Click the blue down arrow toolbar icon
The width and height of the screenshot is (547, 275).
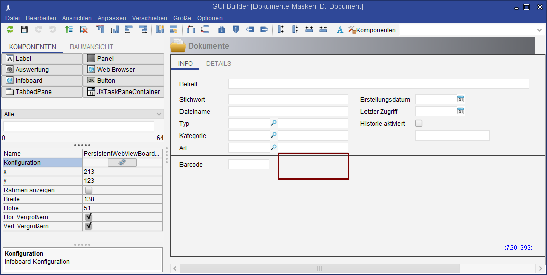[235, 30]
